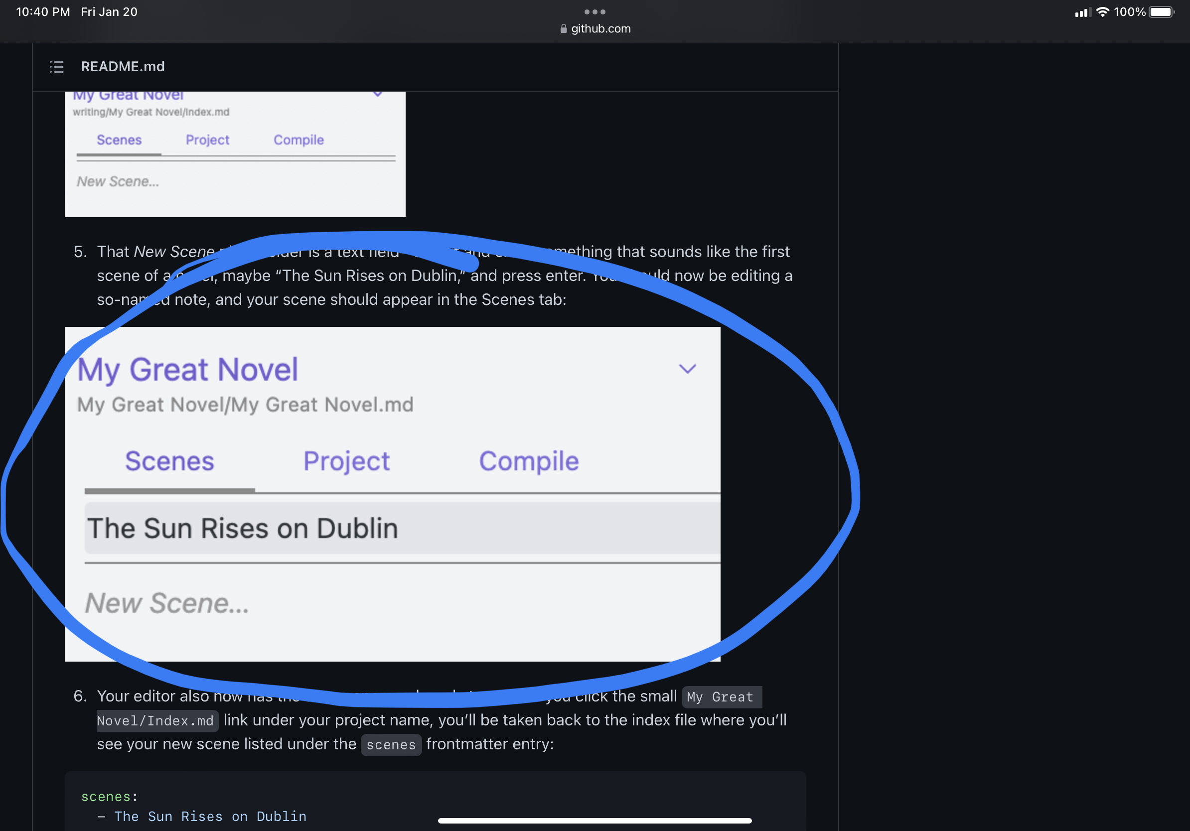Select the scene The Sun Rises on Dublin
Image resolution: width=1190 pixels, height=831 pixels.
(x=242, y=528)
